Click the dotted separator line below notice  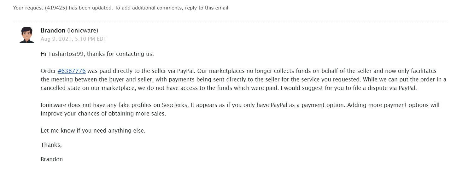230,21
